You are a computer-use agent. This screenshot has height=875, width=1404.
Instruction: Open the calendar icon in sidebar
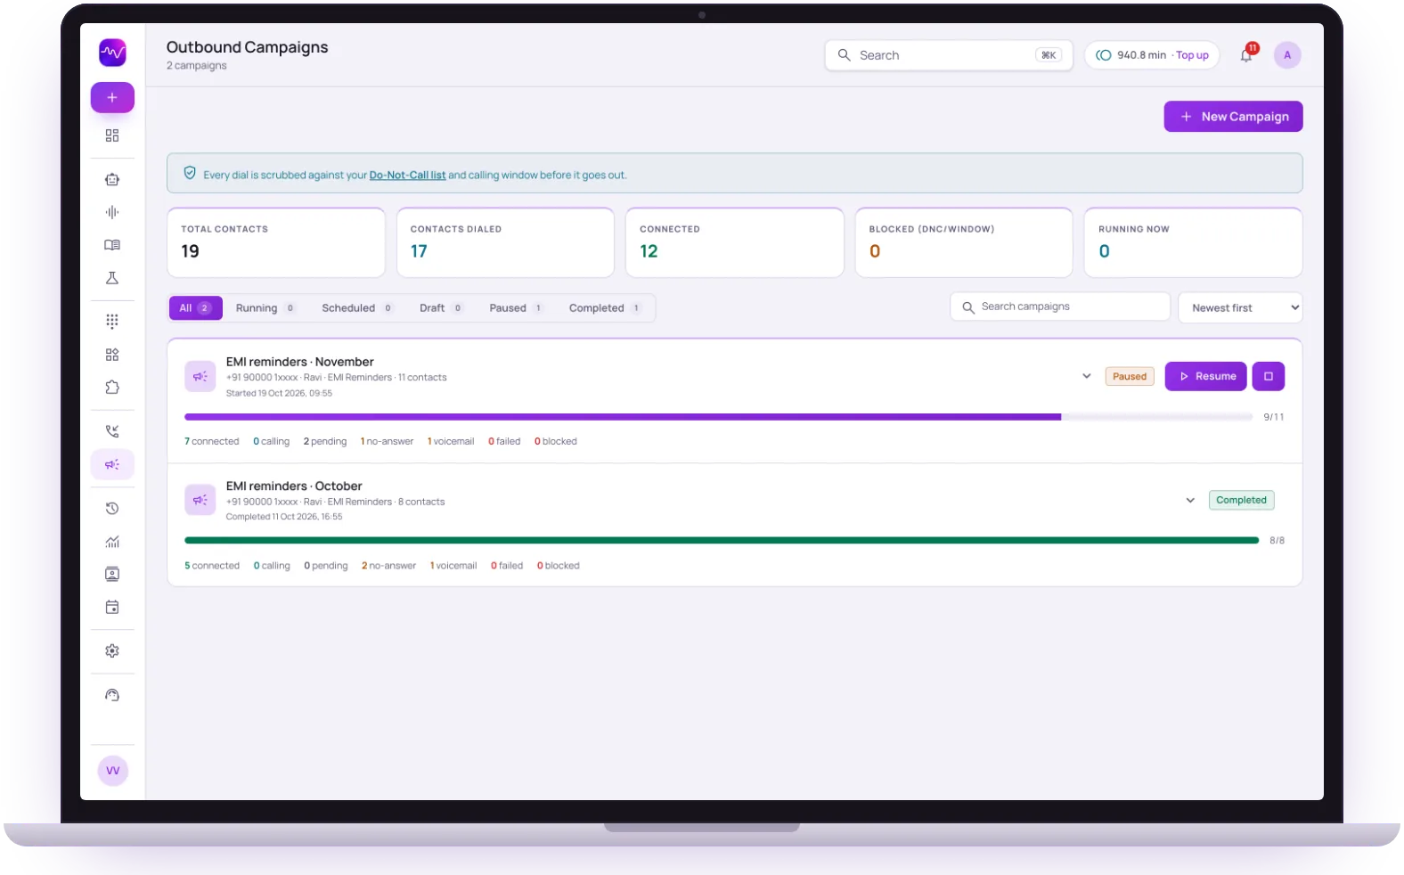click(x=112, y=608)
